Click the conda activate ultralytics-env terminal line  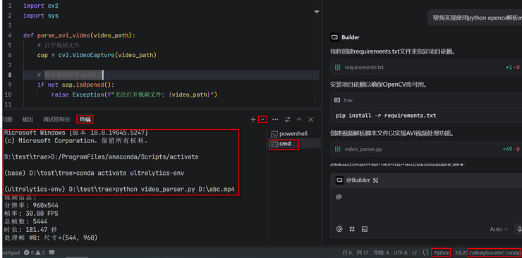point(95,173)
